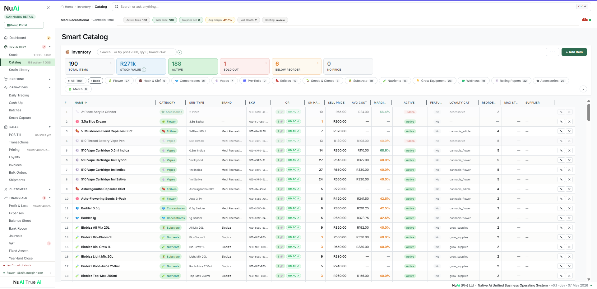597x289 pixels.
Task: Click the Home breadcrumb house icon
Action: (62, 7)
